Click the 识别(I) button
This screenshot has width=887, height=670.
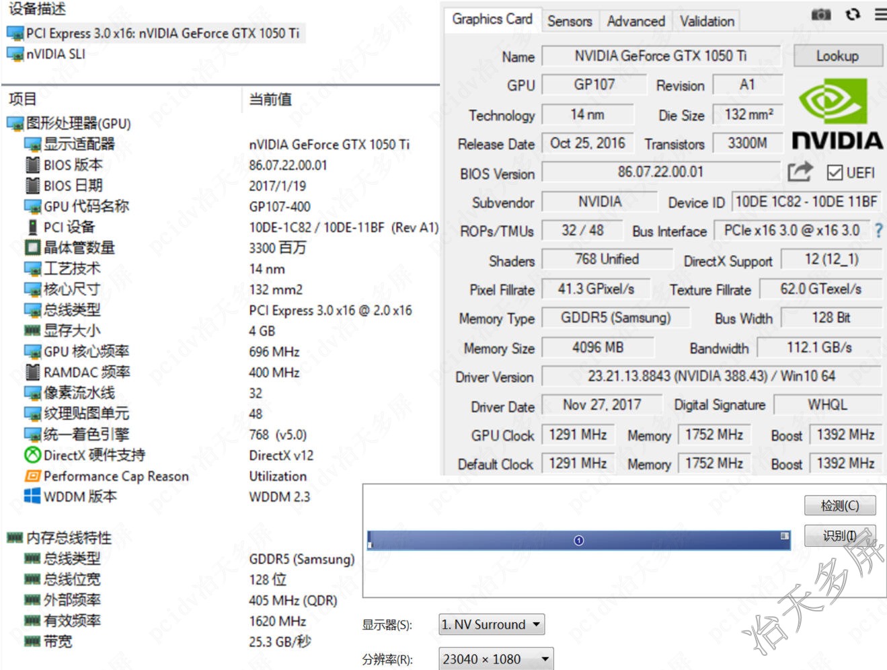pyautogui.click(x=841, y=535)
